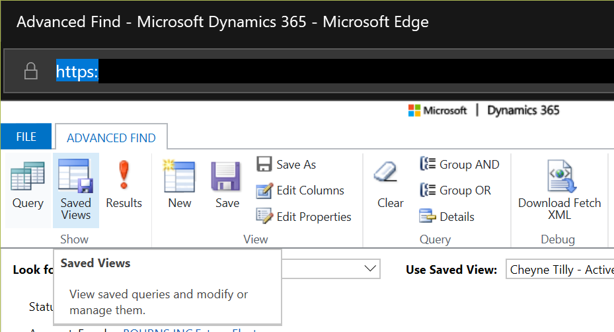Screen dimensions: 614x332
Task: Click Group AND button
Action: [x=459, y=165]
